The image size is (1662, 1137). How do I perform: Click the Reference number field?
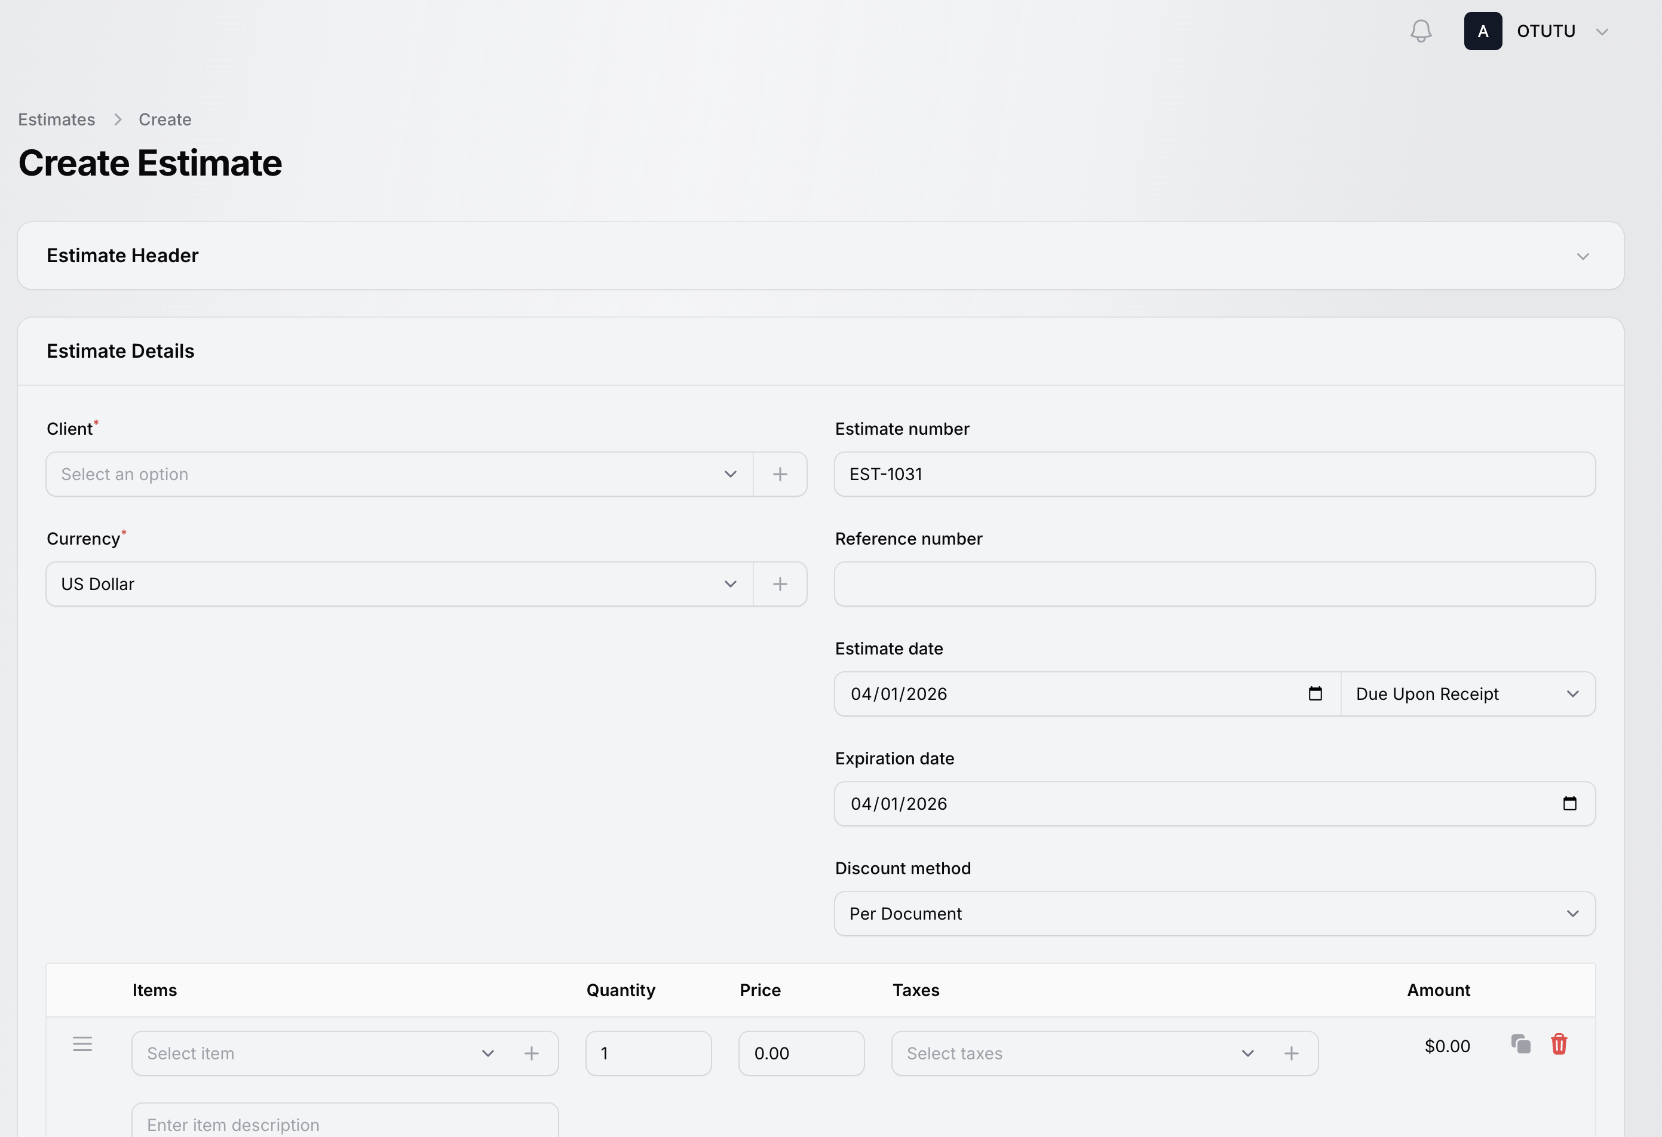tap(1215, 585)
